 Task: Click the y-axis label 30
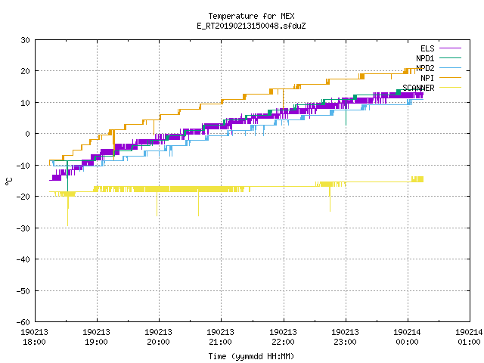25,40
